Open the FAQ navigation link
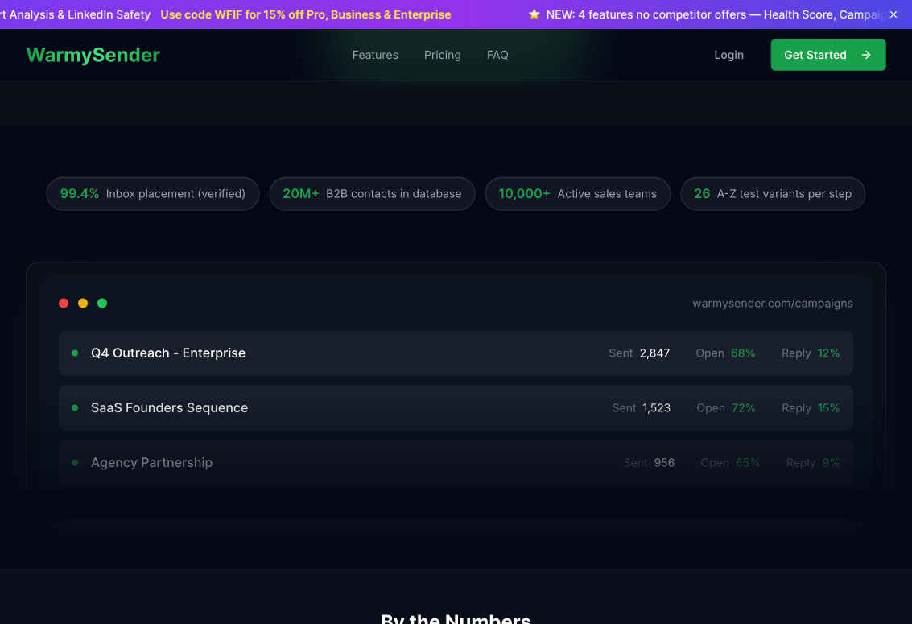 [497, 55]
